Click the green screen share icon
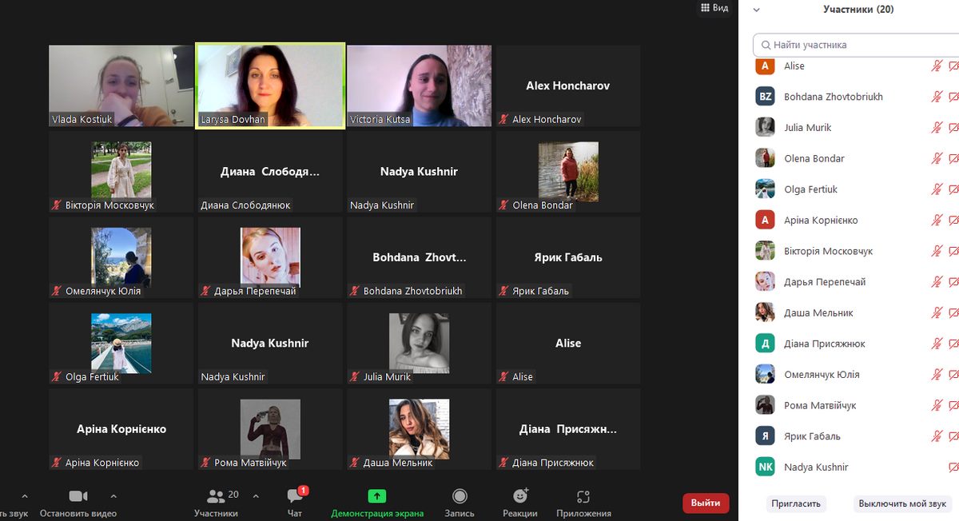Image resolution: width=959 pixels, height=521 pixels. 377,496
